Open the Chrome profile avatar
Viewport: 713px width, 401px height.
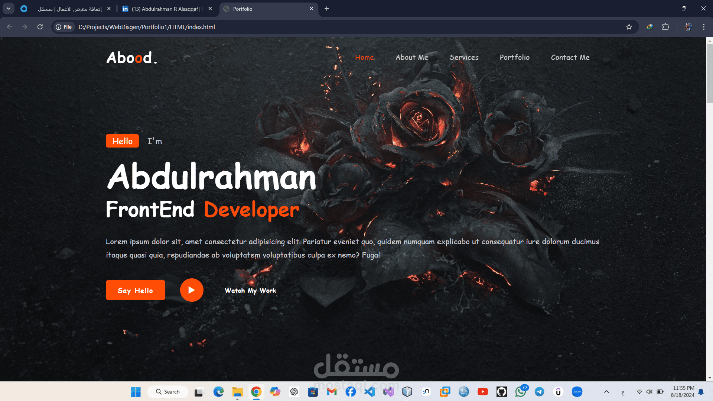point(688,27)
